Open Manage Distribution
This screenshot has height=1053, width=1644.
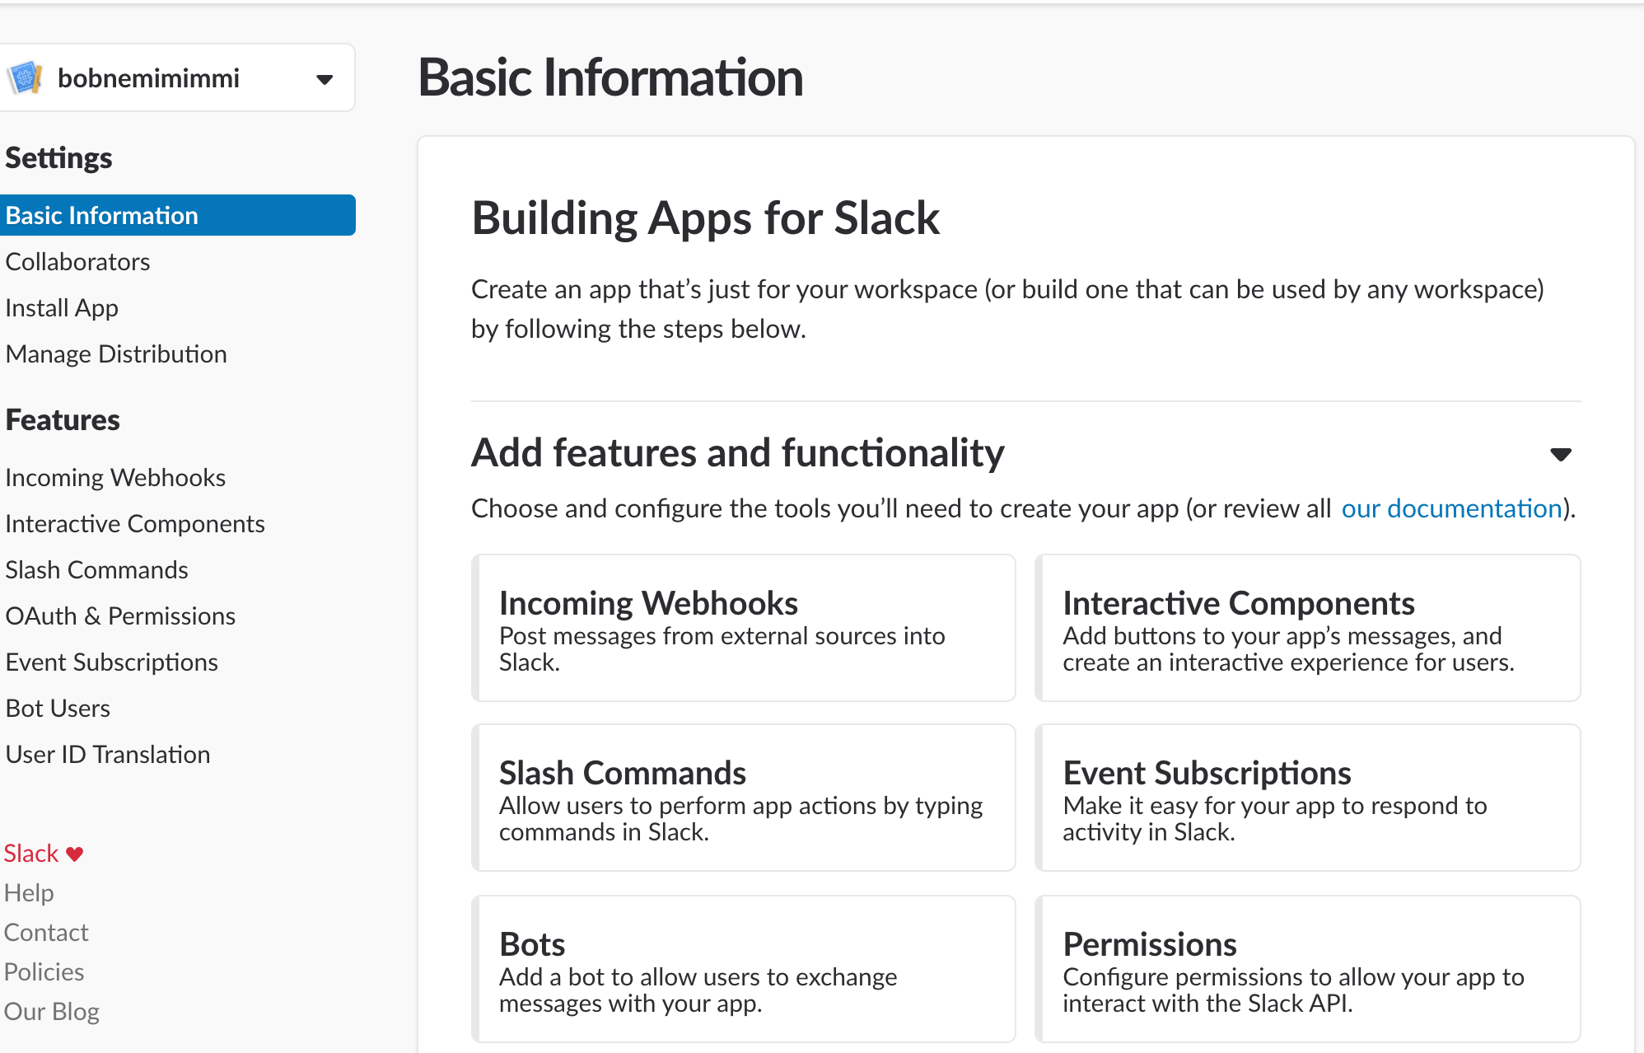(116, 353)
